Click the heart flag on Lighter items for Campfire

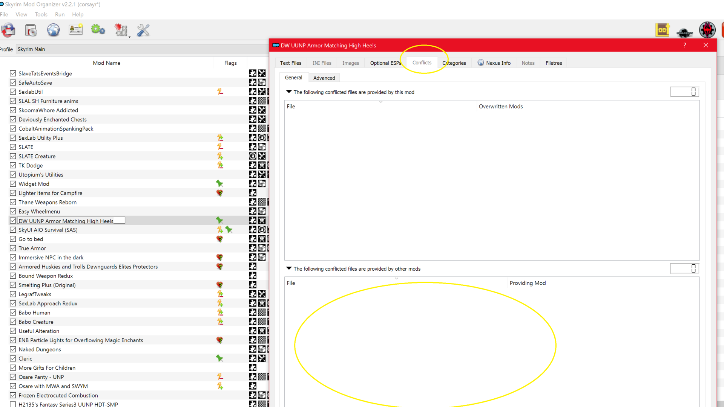(219, 193)
